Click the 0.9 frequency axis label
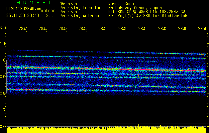The height and width of the screenshot is (133, 209). click(3, 76)
